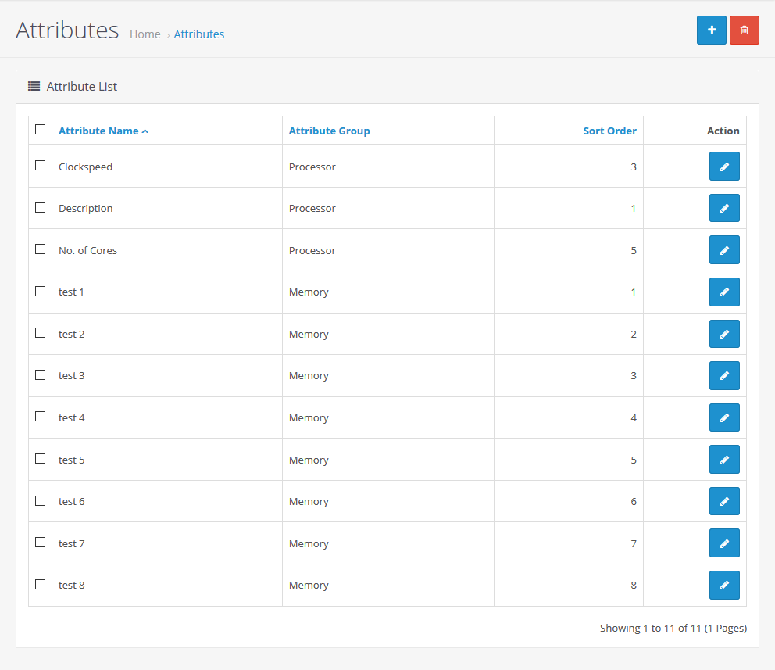Tick the test 1 row checkbox
Image resolution: width=775 pixels, height=670 pixels.
41,292
